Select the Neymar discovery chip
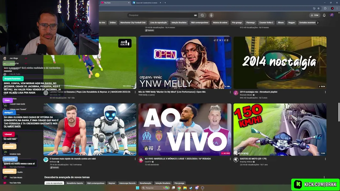The width and height of the screenshot is (340, 191). pyautogui.click(x=112, y=183)
